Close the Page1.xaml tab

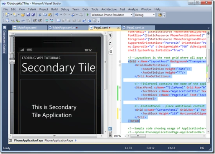click(x=118, y=28)
